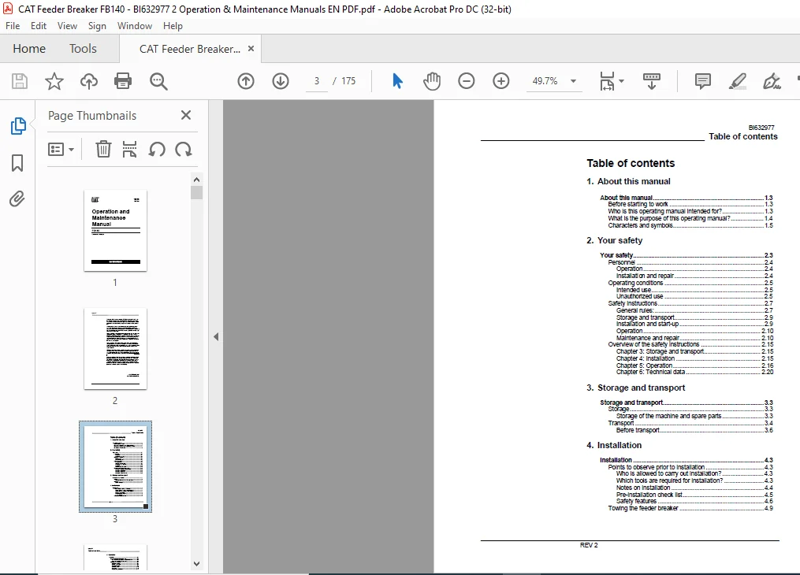The image size is (800, 575).
Task: Zoom in with plus button
Action: [x=501, y=81]
